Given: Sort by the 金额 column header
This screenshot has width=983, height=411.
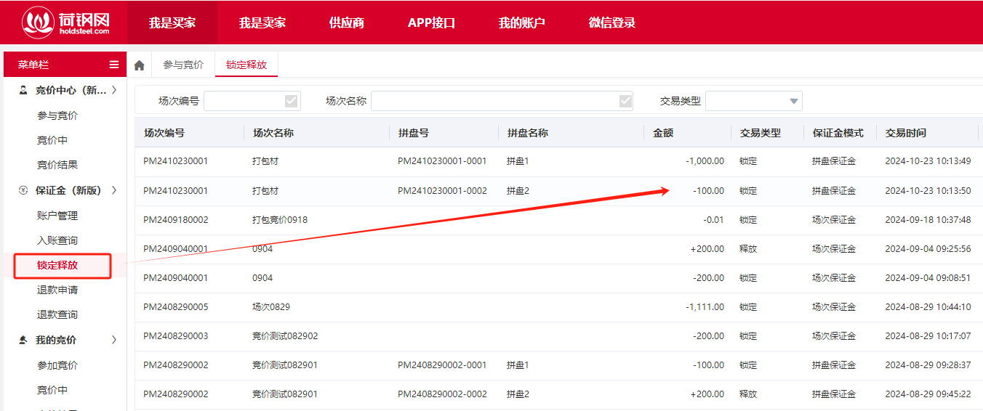Looking at the screenshot, I should 663,133.
